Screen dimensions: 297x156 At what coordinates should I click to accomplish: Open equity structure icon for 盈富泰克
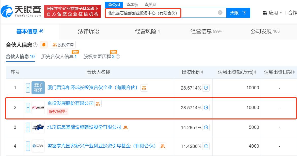pyautogui.click(x=163, y=146)
